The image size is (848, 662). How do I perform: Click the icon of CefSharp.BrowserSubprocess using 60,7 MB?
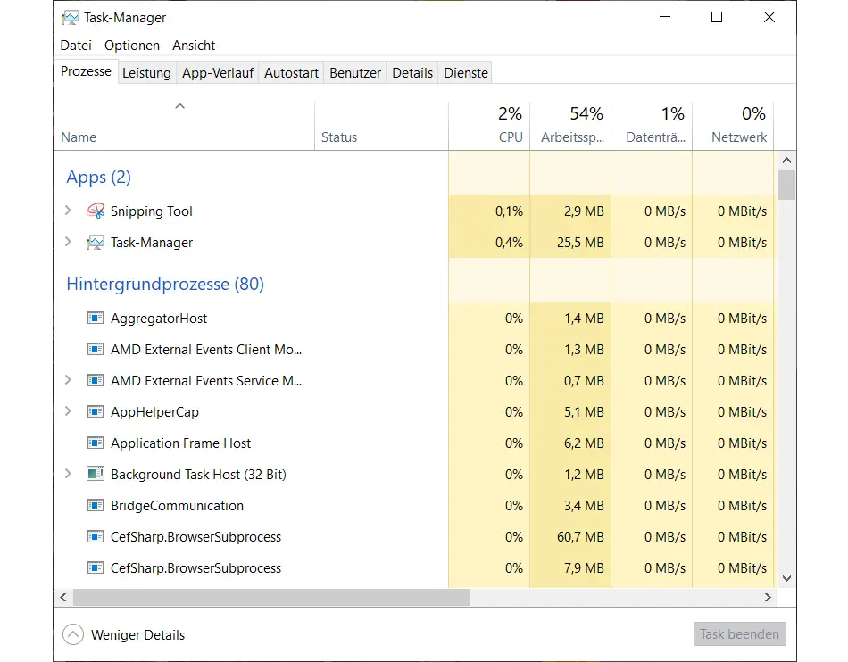[96, 536]
